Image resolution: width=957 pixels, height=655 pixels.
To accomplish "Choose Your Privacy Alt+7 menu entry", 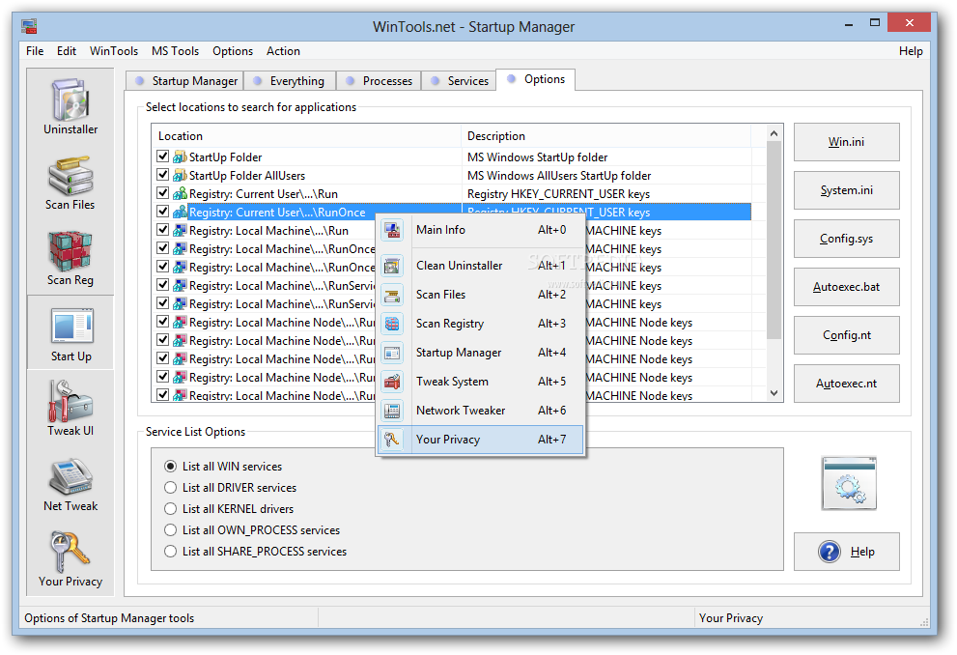I will [x=481, y=440].
